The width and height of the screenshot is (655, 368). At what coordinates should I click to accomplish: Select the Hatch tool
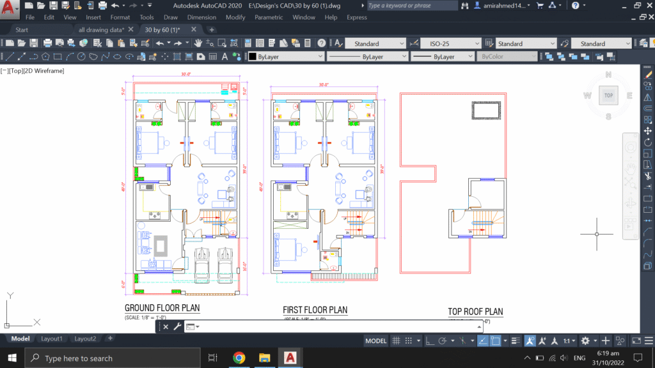point(177,57)
